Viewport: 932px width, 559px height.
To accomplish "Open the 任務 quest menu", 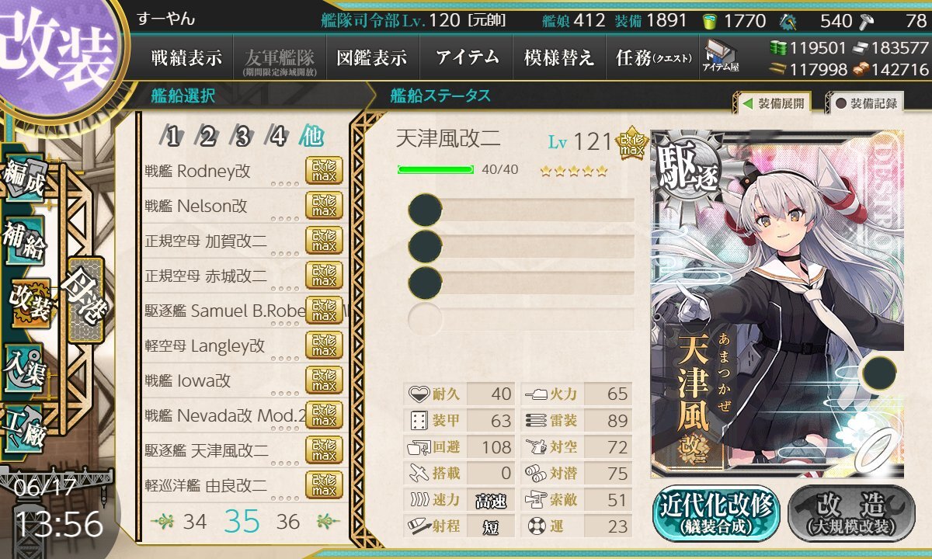I will pyautogui.click(x=652, y=57).
